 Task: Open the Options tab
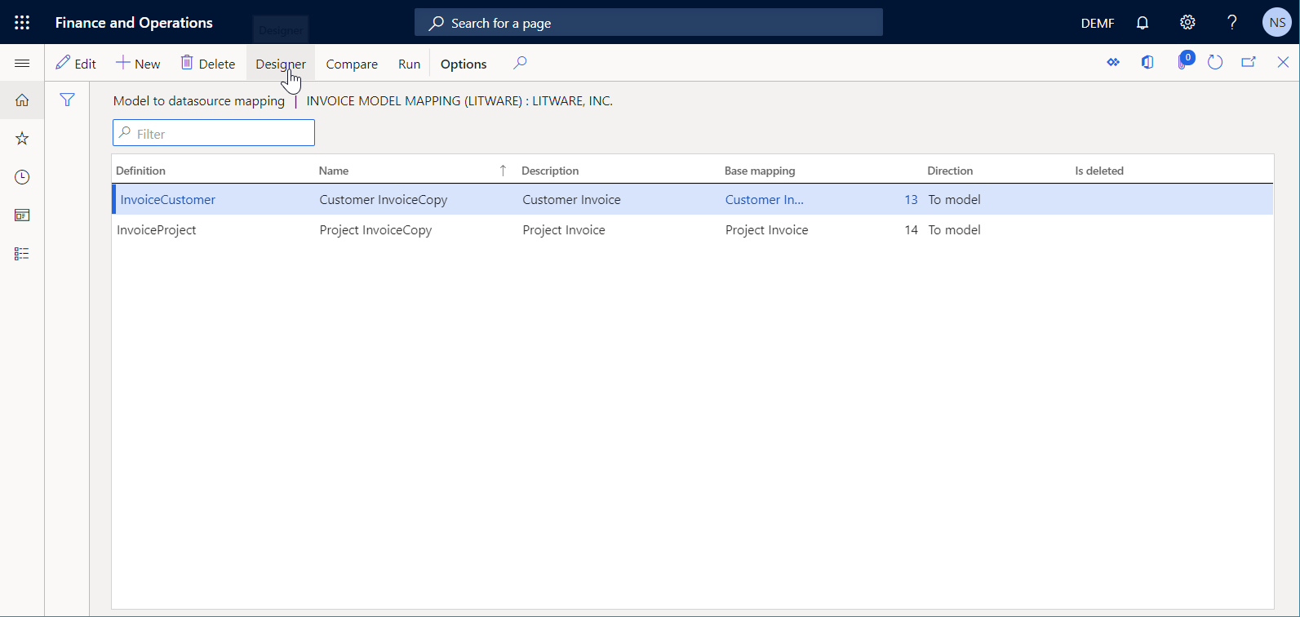tap(464, 64)
